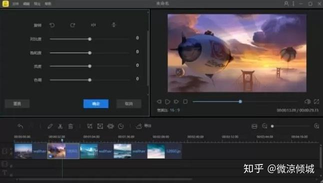Viewport: 323px width, 183px height.
Task: Delete the clip with the trash icon
Action: (70, 126)
